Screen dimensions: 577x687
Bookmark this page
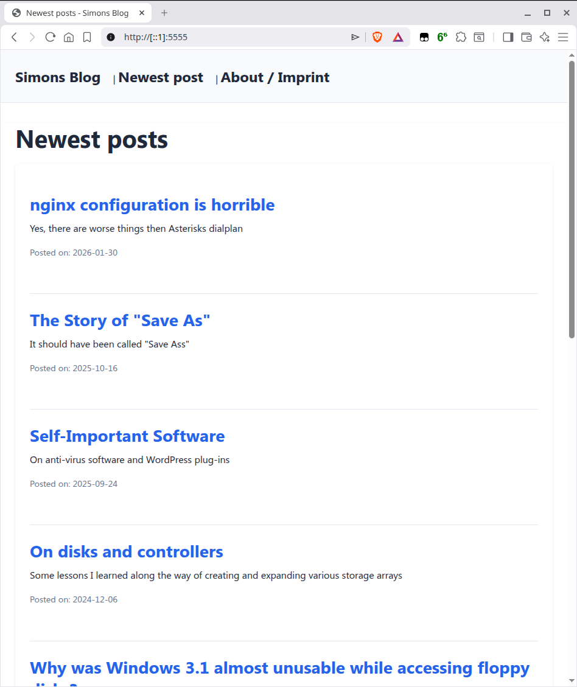click(x=87, y=37)
